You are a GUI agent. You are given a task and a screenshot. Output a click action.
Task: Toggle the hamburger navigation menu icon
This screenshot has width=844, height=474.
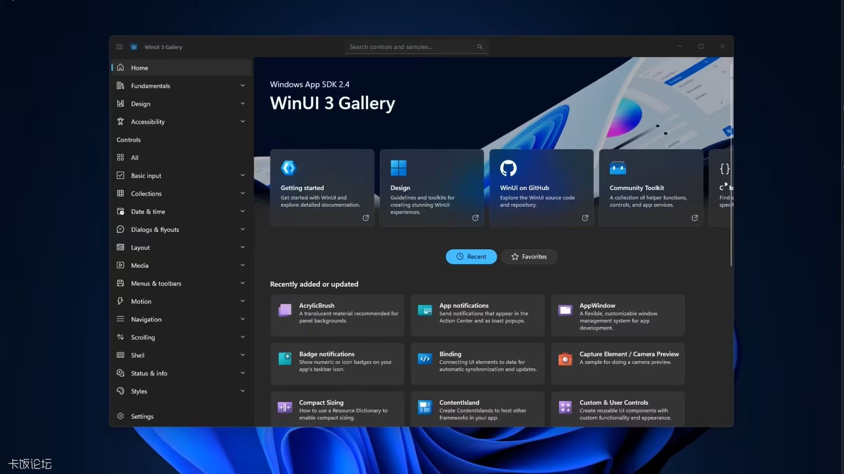tap(119, 47)
